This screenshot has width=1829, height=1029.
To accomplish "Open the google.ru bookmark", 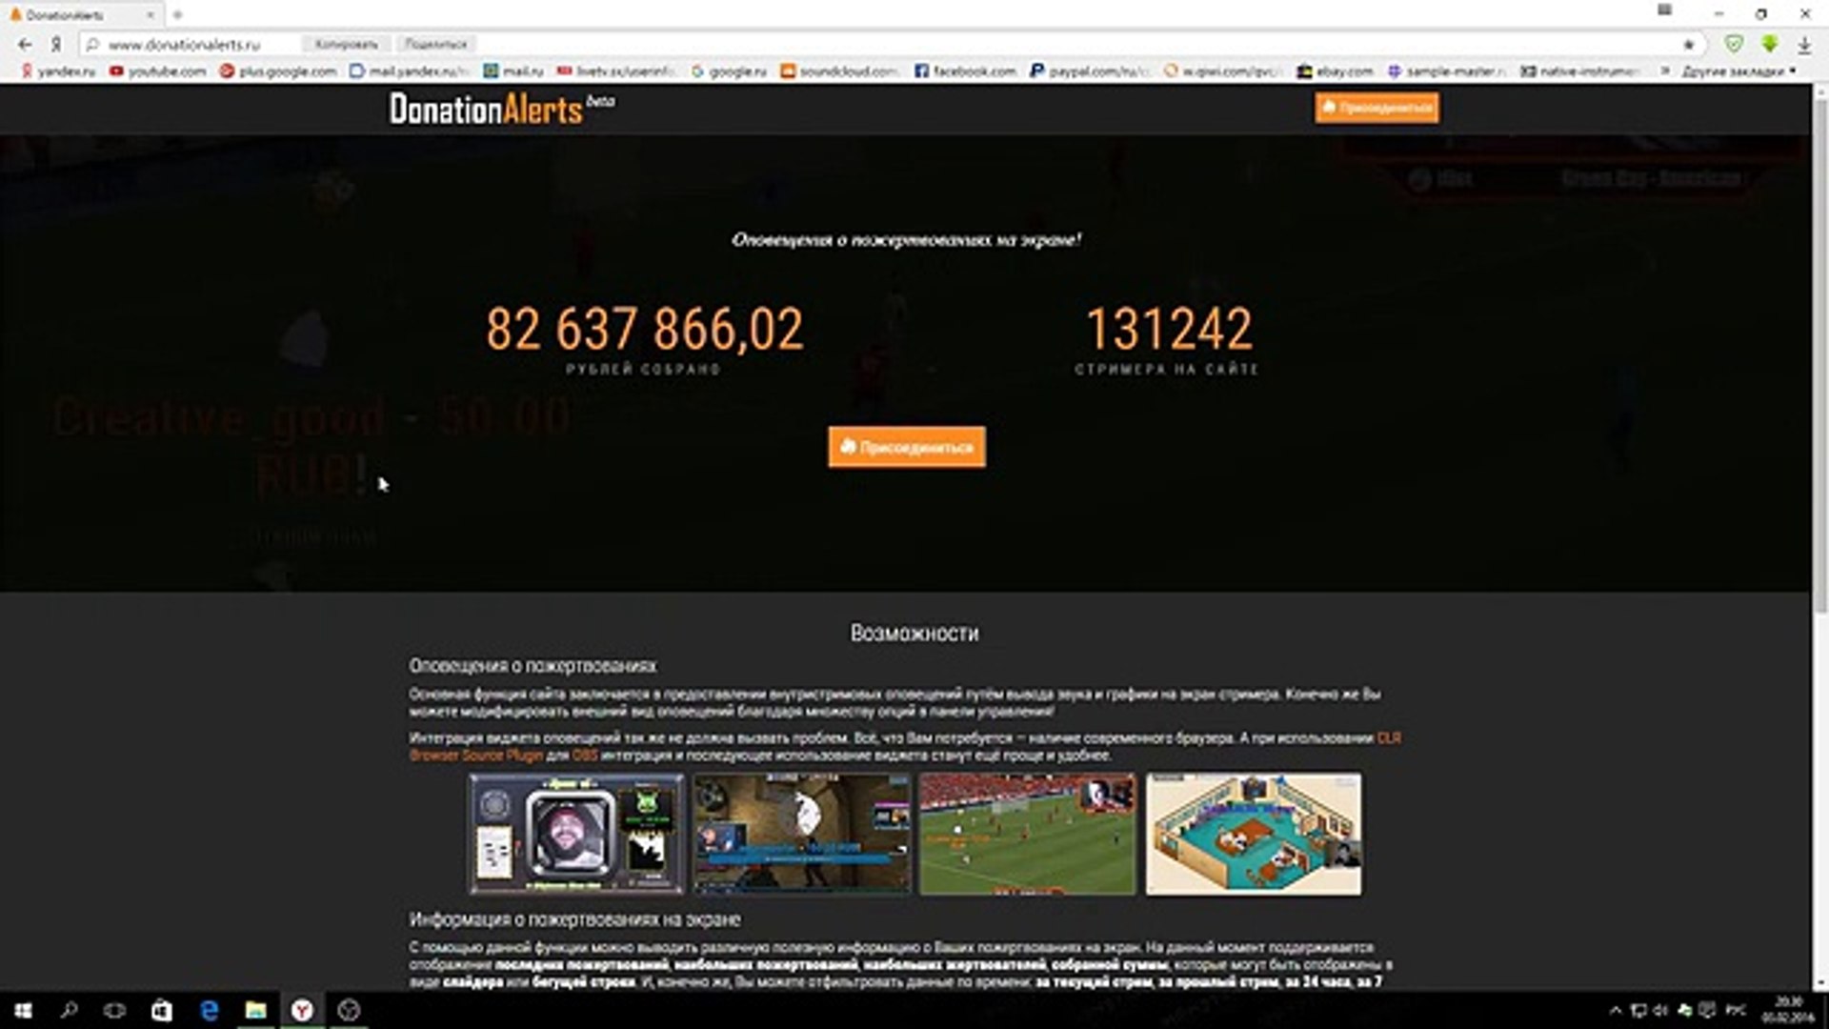I will (729, 71).
